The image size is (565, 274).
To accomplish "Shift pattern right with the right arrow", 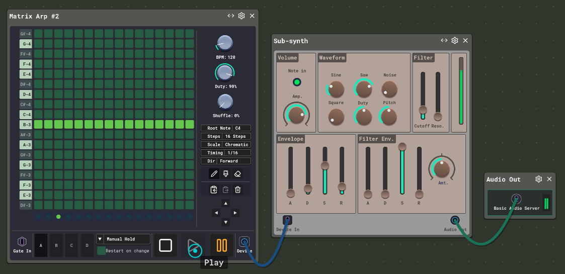I will 235,213.
